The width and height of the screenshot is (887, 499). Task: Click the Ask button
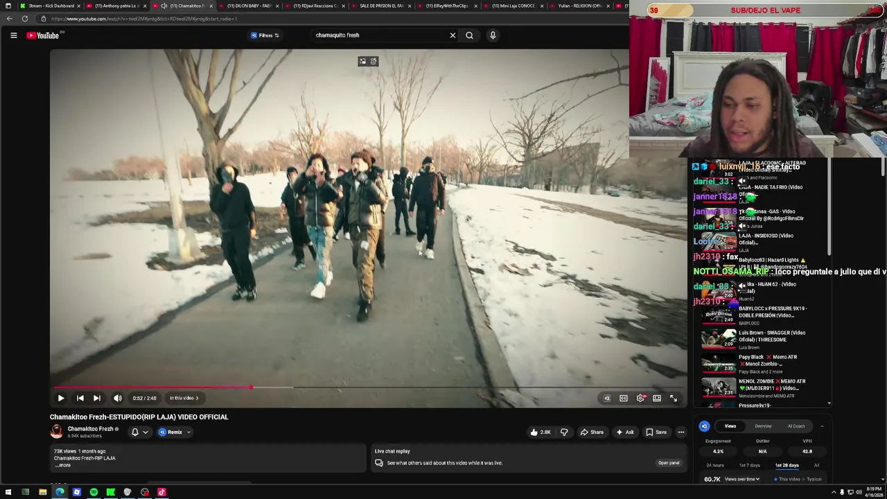coord(625,432)
